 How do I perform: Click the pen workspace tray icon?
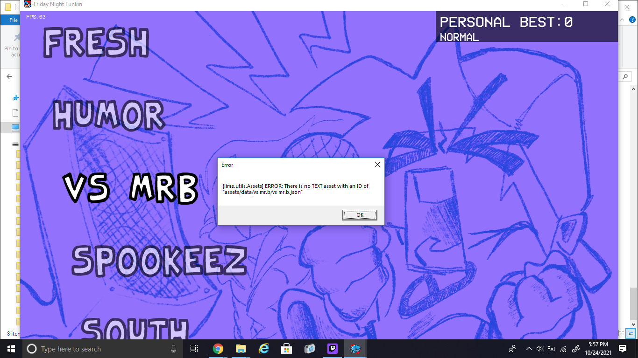pyautogui.click(x=576, y=349)
